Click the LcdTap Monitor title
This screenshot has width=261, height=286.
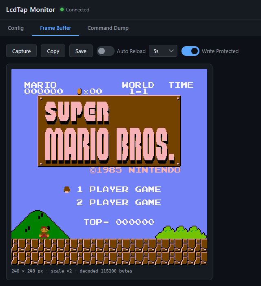pos(31,10)
